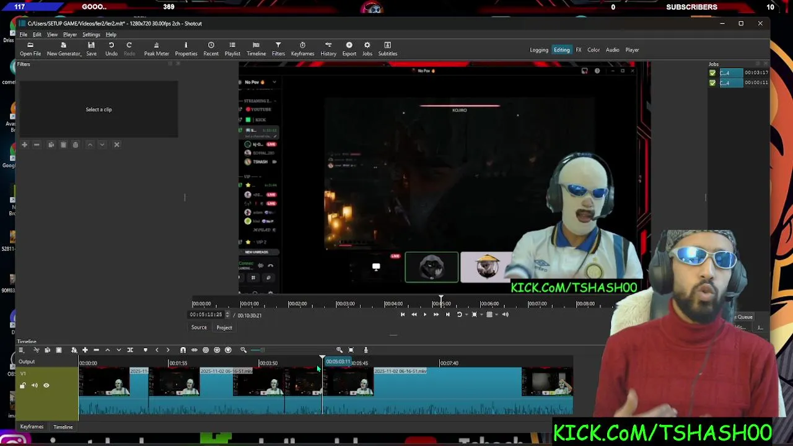The image size is (793, 446).
Task: Jump to next timeline marker
Action: [168, 350]
